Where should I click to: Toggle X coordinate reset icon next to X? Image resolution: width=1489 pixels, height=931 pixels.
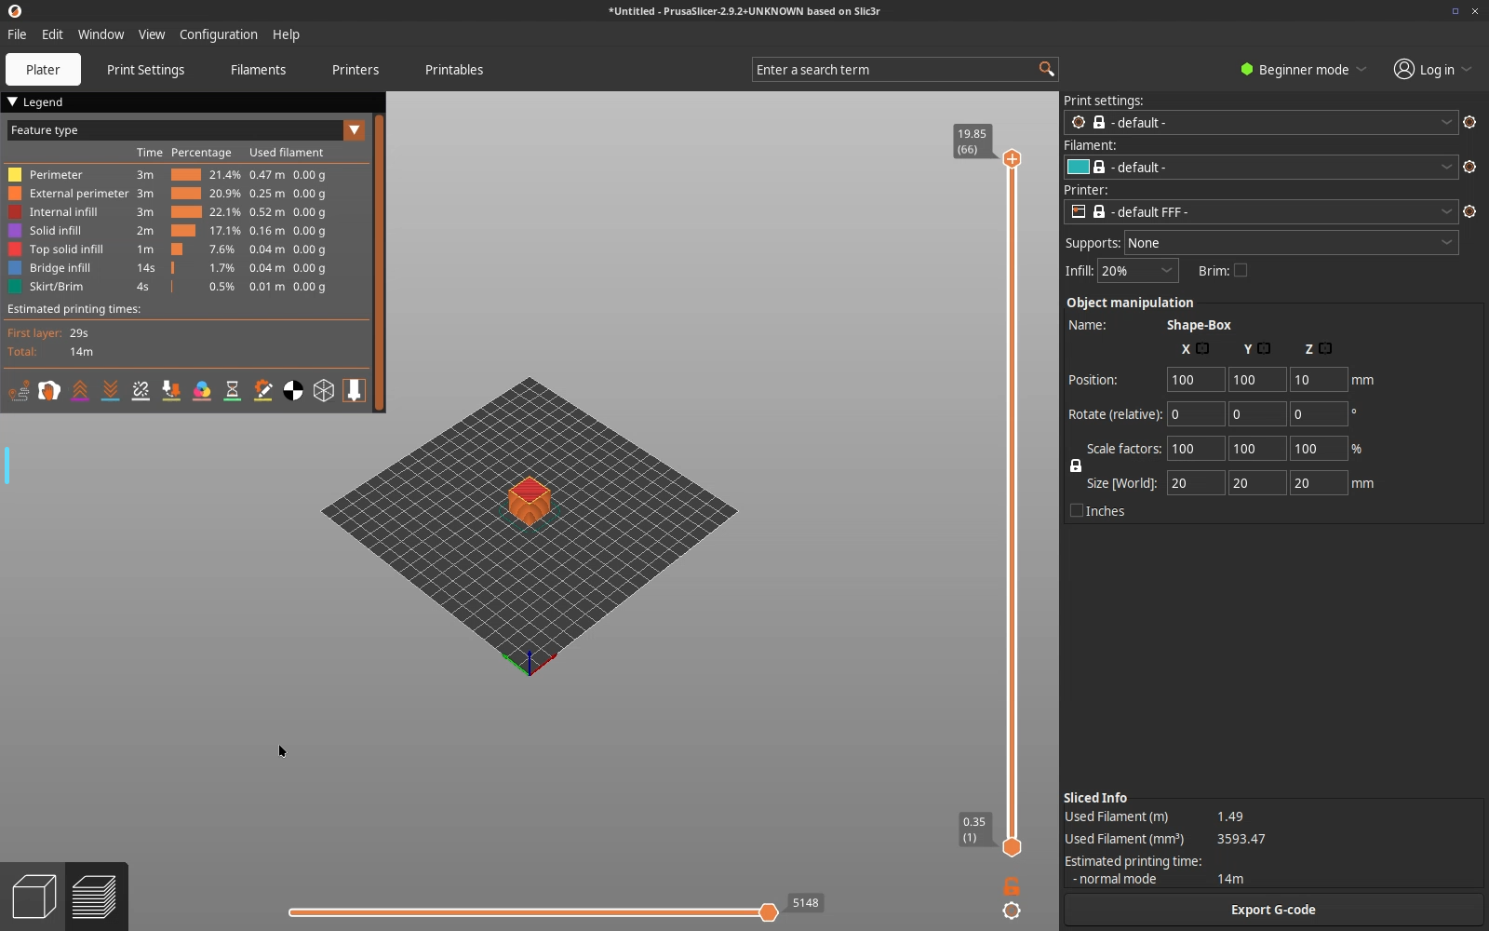[1202, 348]
